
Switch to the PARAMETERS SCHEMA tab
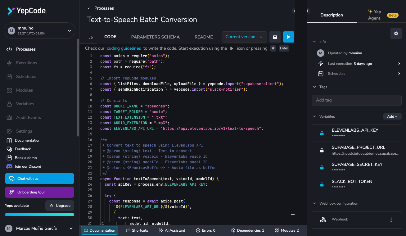pos(155,37)
